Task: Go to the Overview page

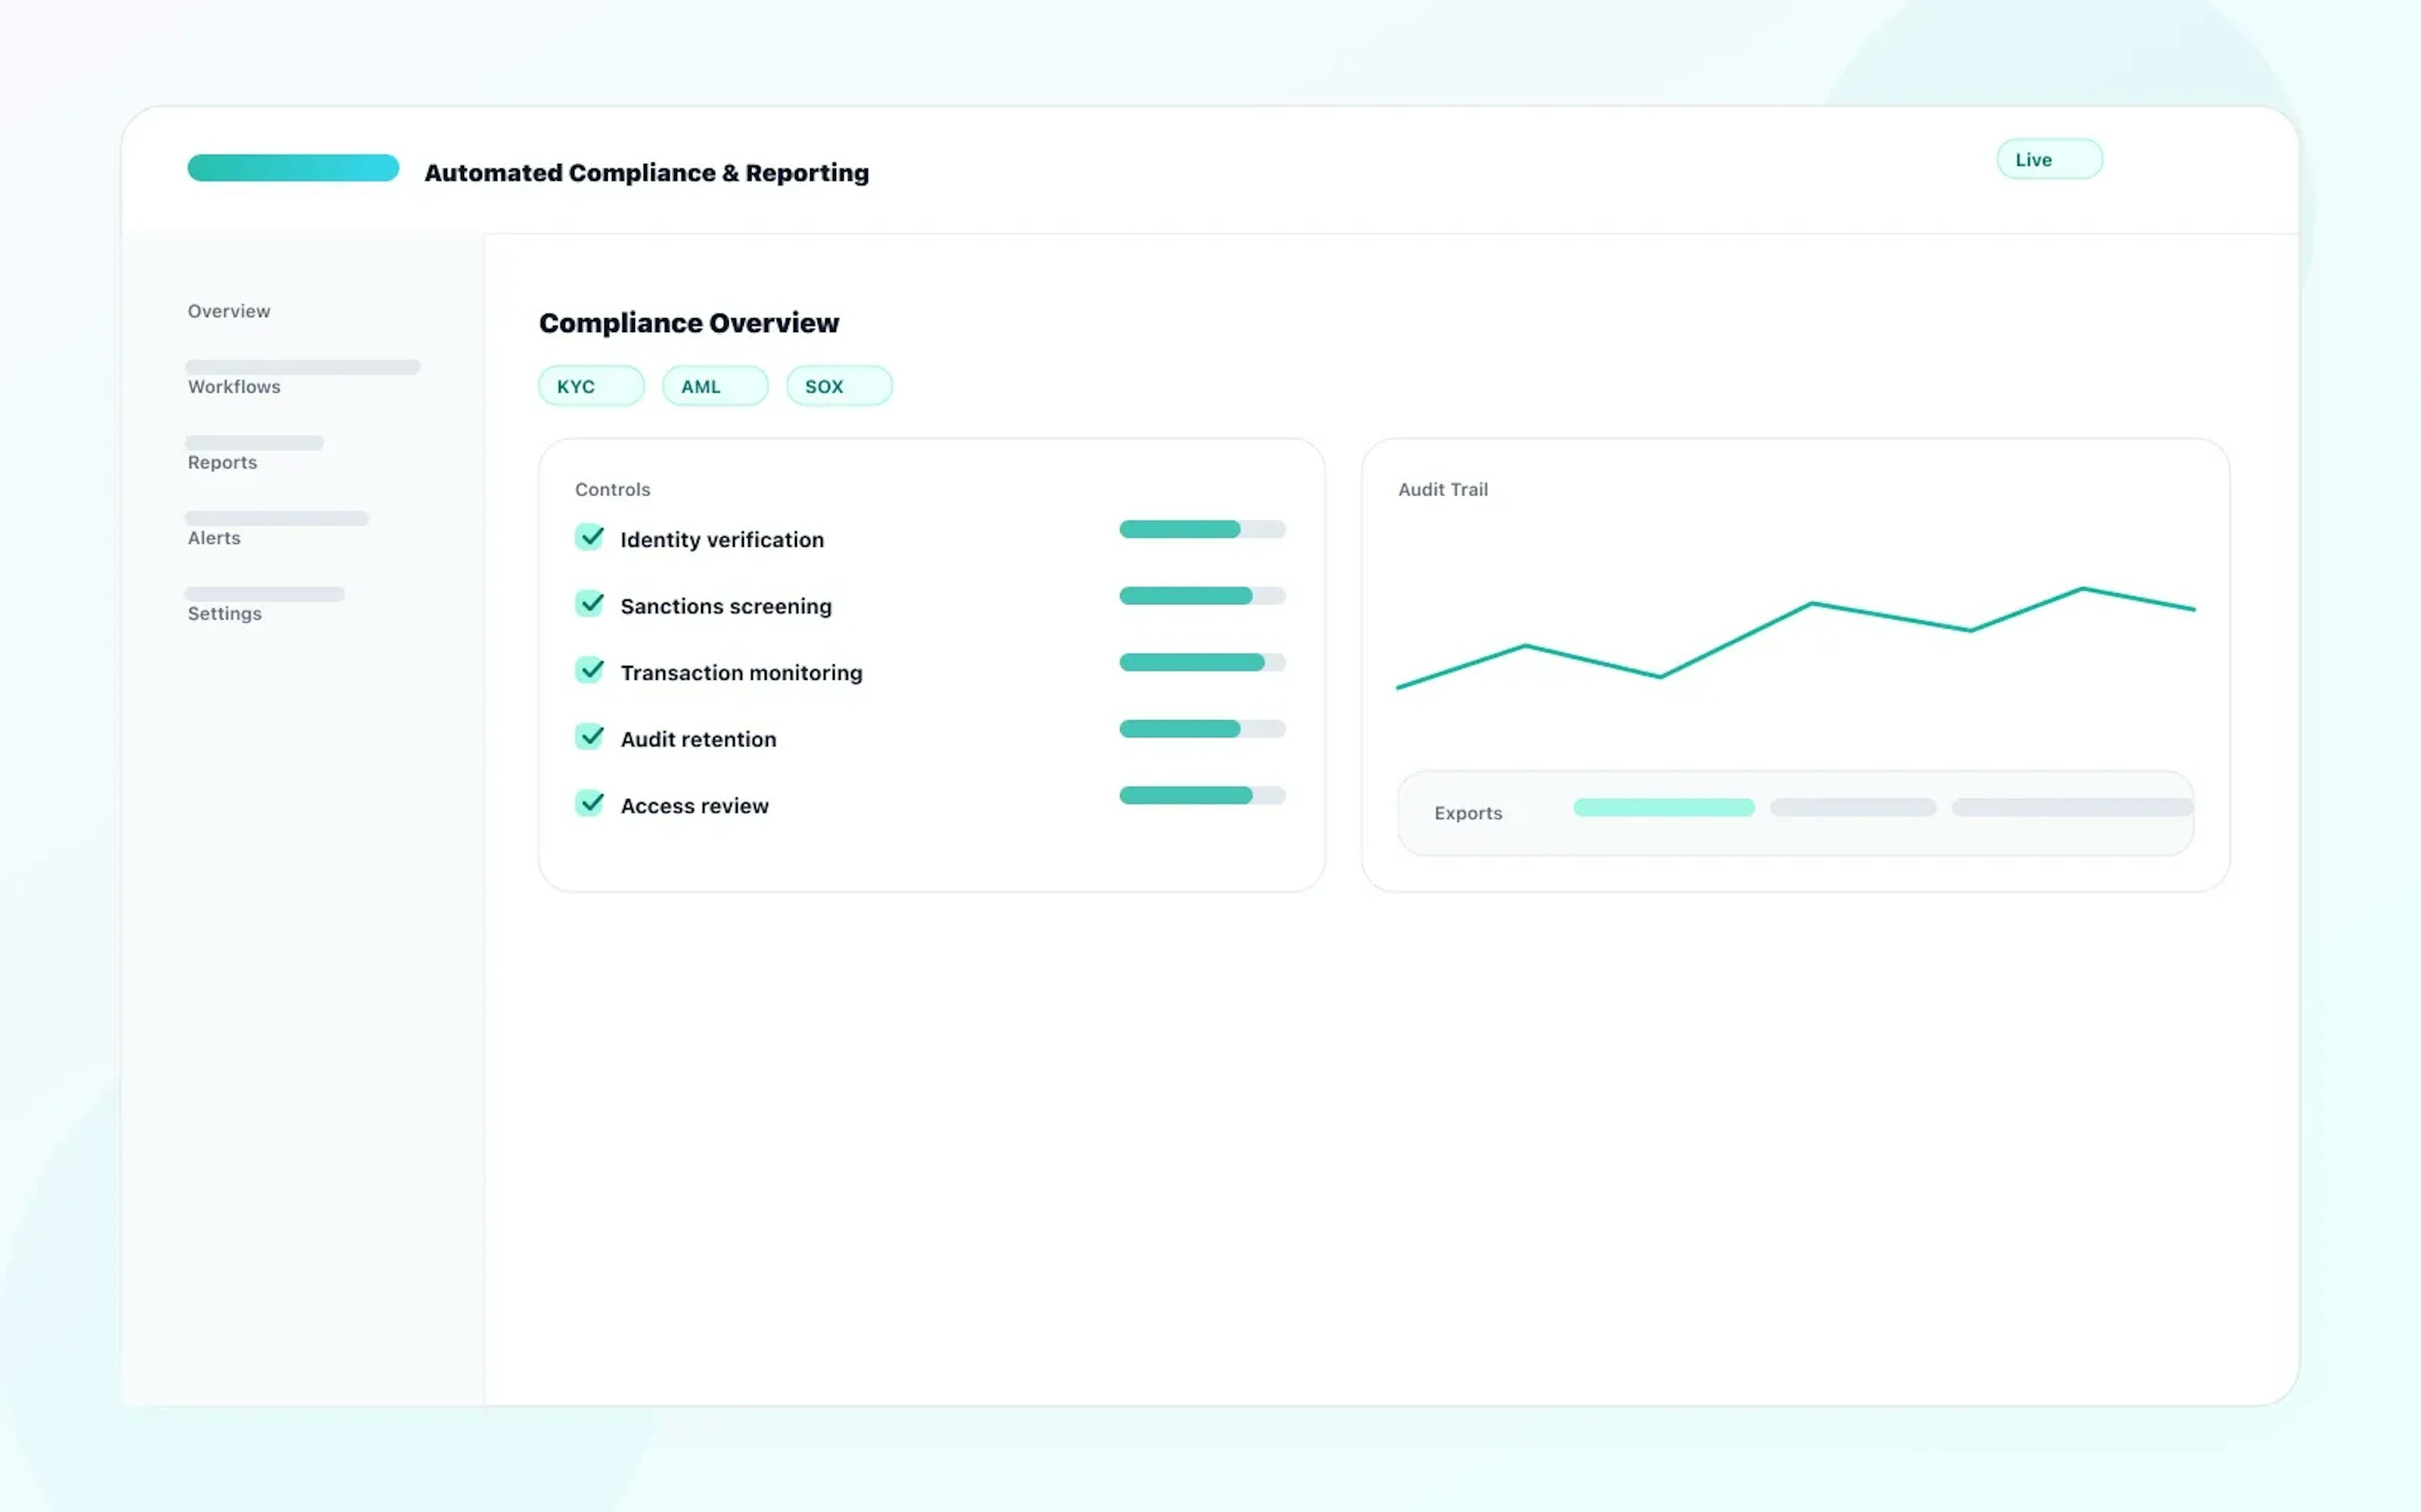Action: (x=228, y=310)
